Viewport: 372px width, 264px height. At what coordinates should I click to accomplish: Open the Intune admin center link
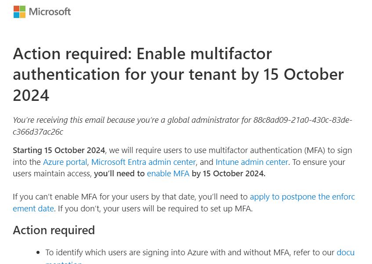252,162
